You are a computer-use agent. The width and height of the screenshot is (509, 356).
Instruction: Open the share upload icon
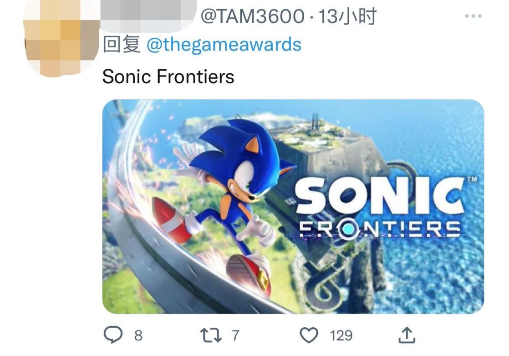407,336
